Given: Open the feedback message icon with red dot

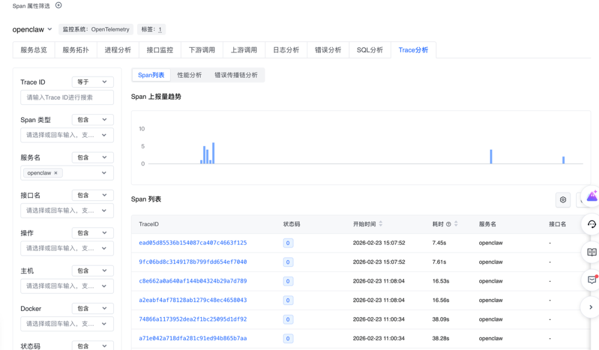Looking at the screenshot, I should coord(592,280).
